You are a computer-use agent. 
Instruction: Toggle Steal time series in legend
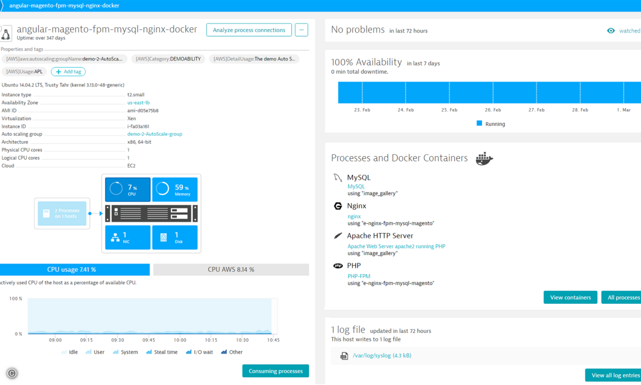click(x=161, y=352)
